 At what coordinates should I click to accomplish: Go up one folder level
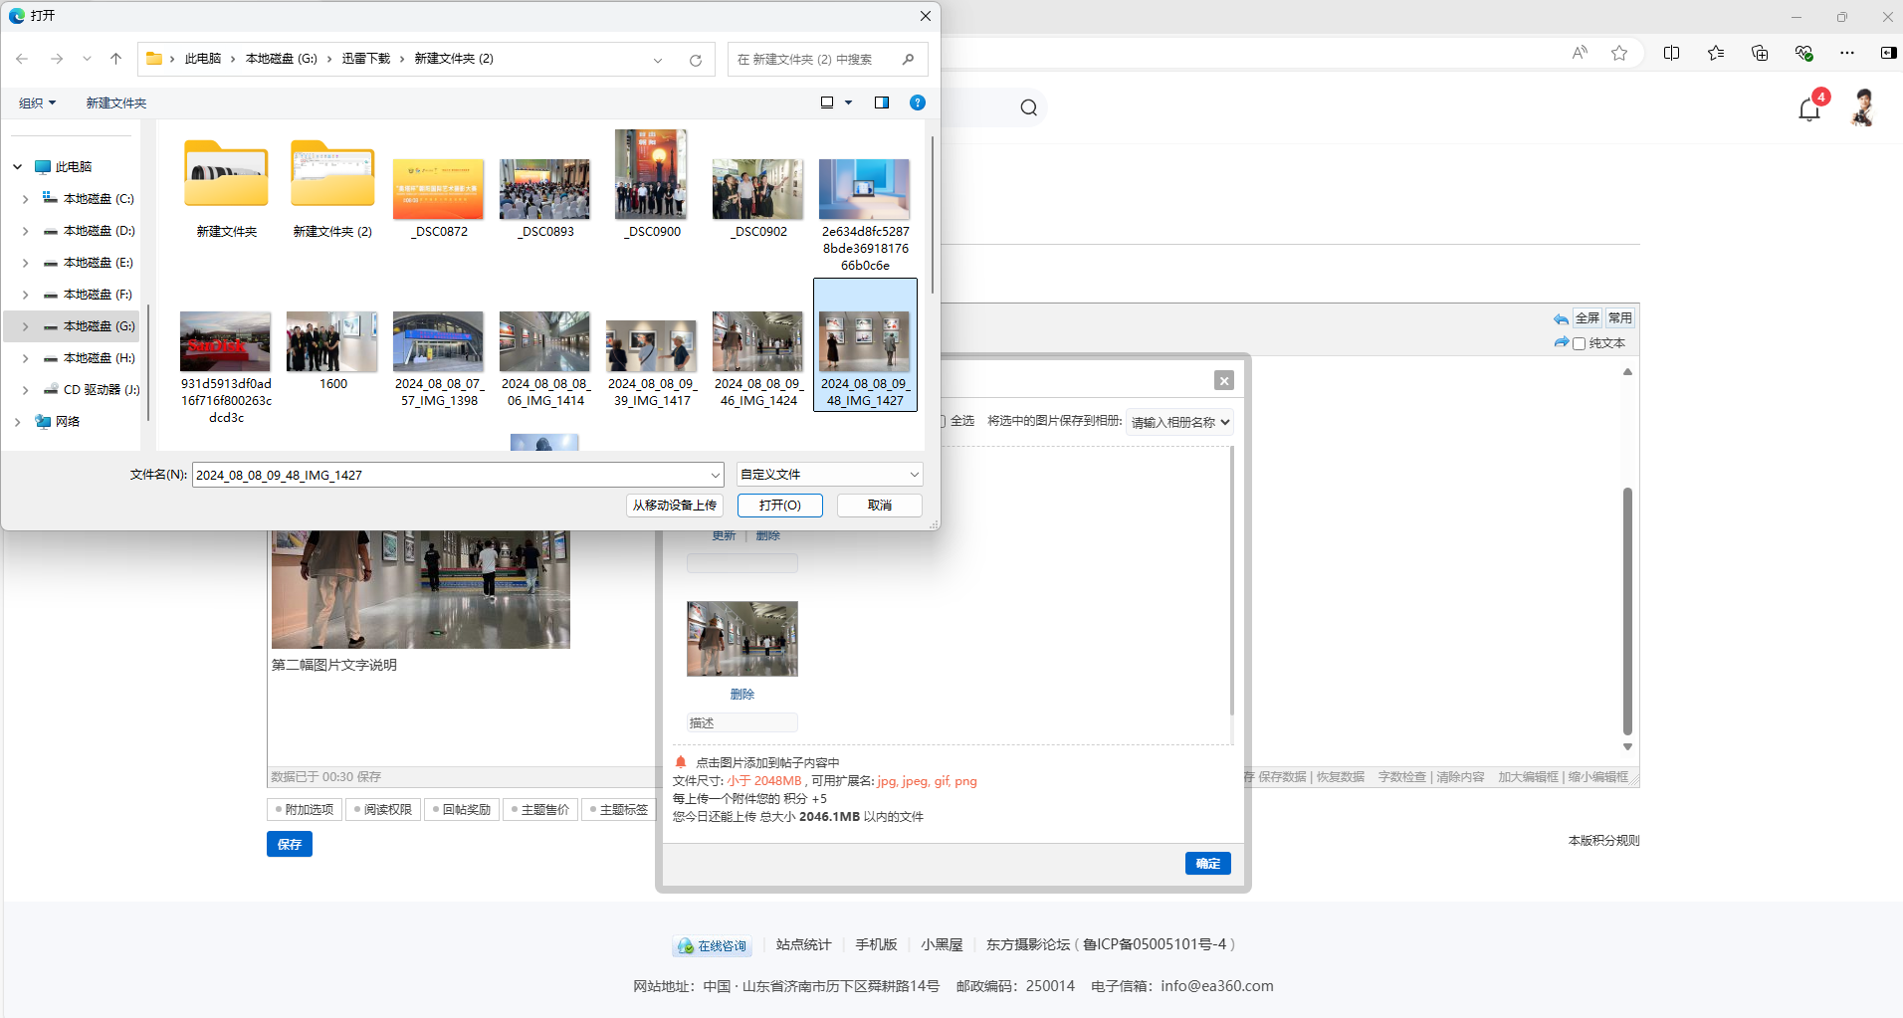tap(115, 59)
